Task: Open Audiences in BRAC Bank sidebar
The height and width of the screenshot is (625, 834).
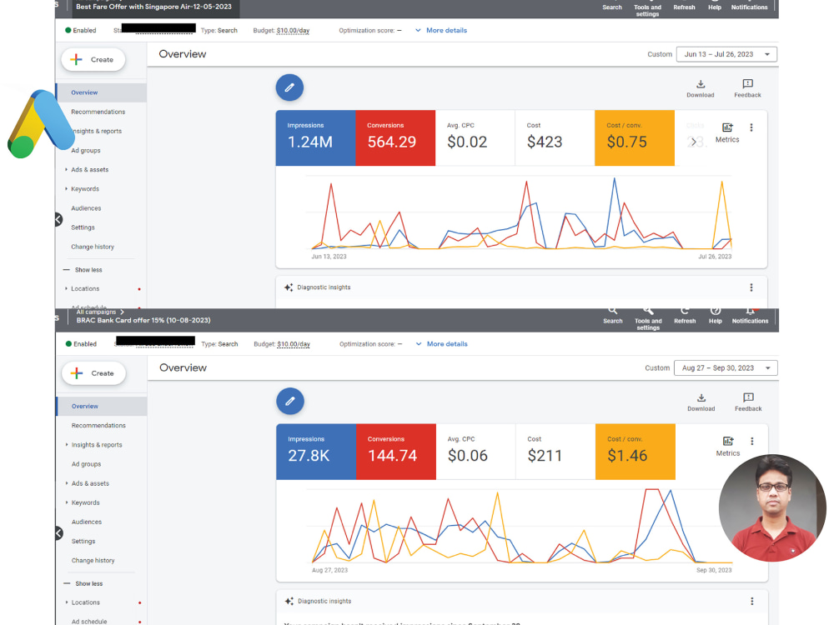Action: point(87,522)
